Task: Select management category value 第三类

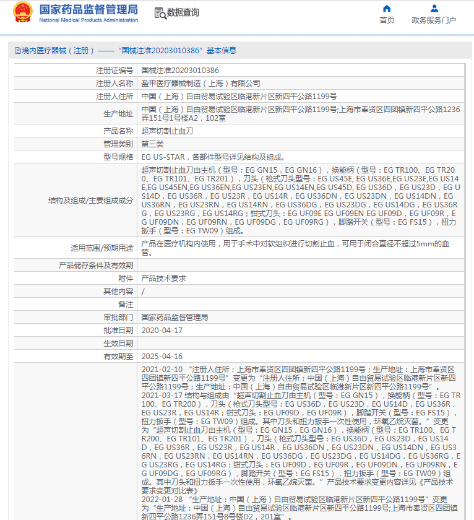Action: 152,144
